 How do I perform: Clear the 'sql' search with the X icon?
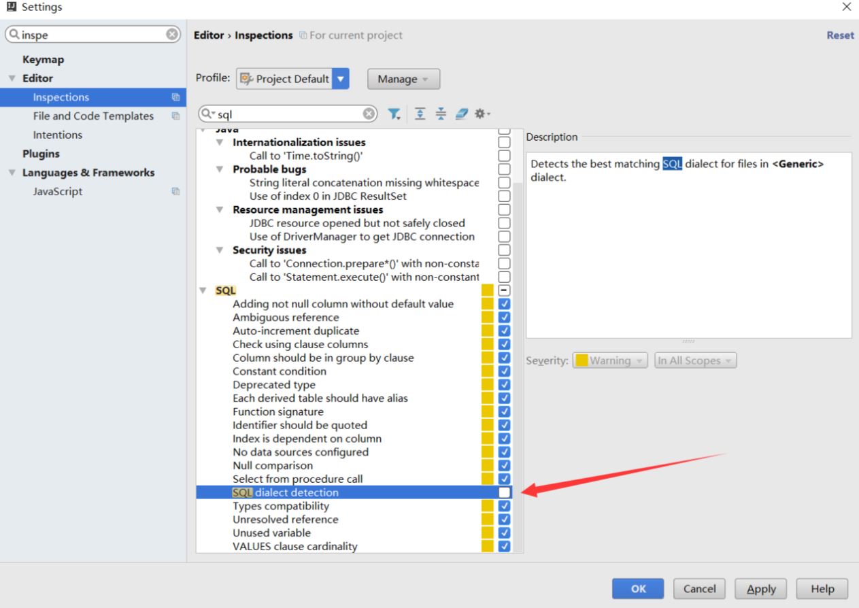369,114
